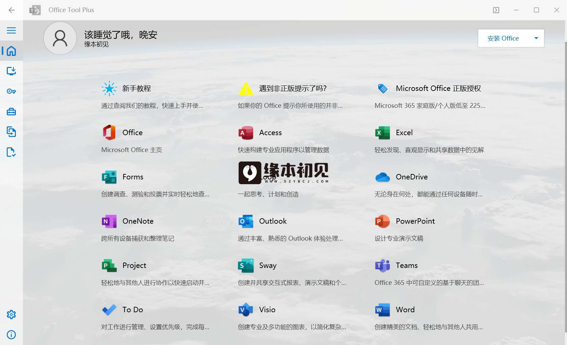
Task: Click the 新手教程 starburst icon
Action: [109, 89]
